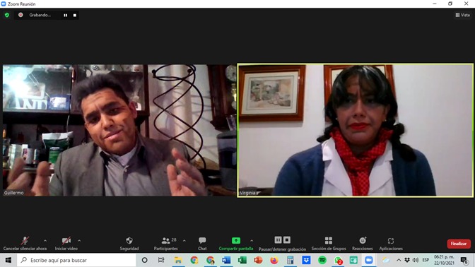The height and width of the screenshot is (267, 475).
Task: Open the Reacciones smiley icon
Action: coord(363,244)
